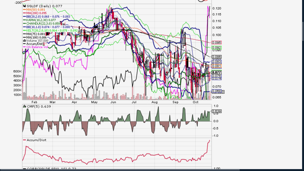Screen dimensions: 304x171
Task: Select the Accum/Dist lower panel title
Action: tap(36, 140)
